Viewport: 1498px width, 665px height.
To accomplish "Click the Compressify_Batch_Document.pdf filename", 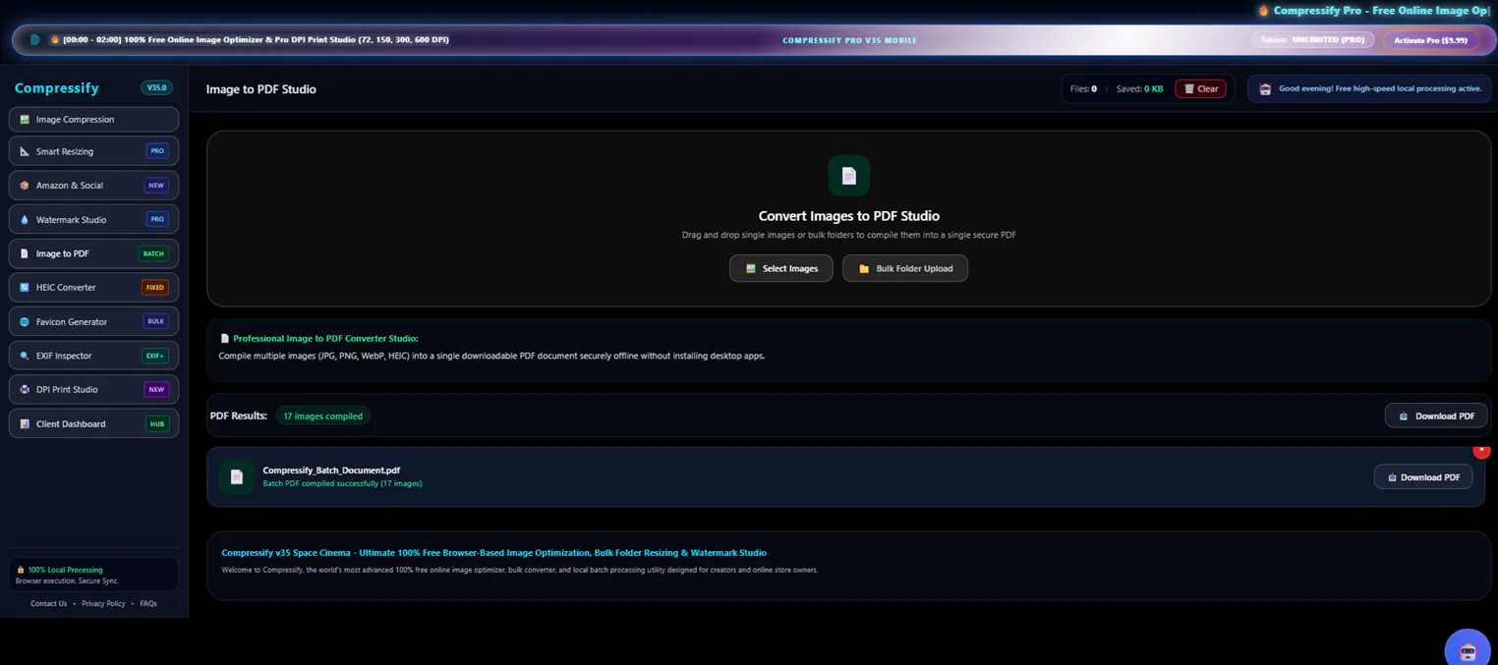I will pos(331,471).
